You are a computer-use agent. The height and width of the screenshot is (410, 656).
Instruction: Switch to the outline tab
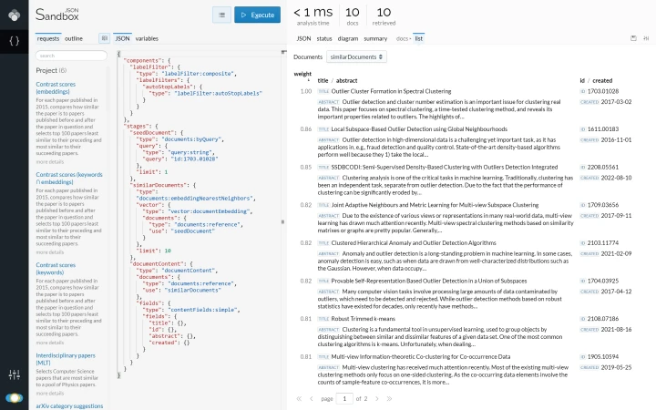click(74, 38)
